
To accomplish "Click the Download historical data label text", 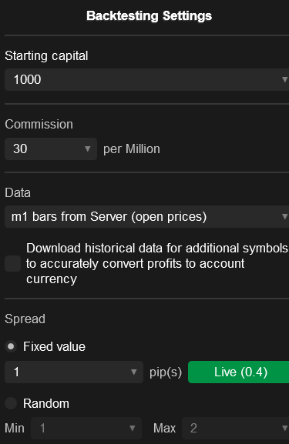I will pyautogui.click(x=157, y=264).
